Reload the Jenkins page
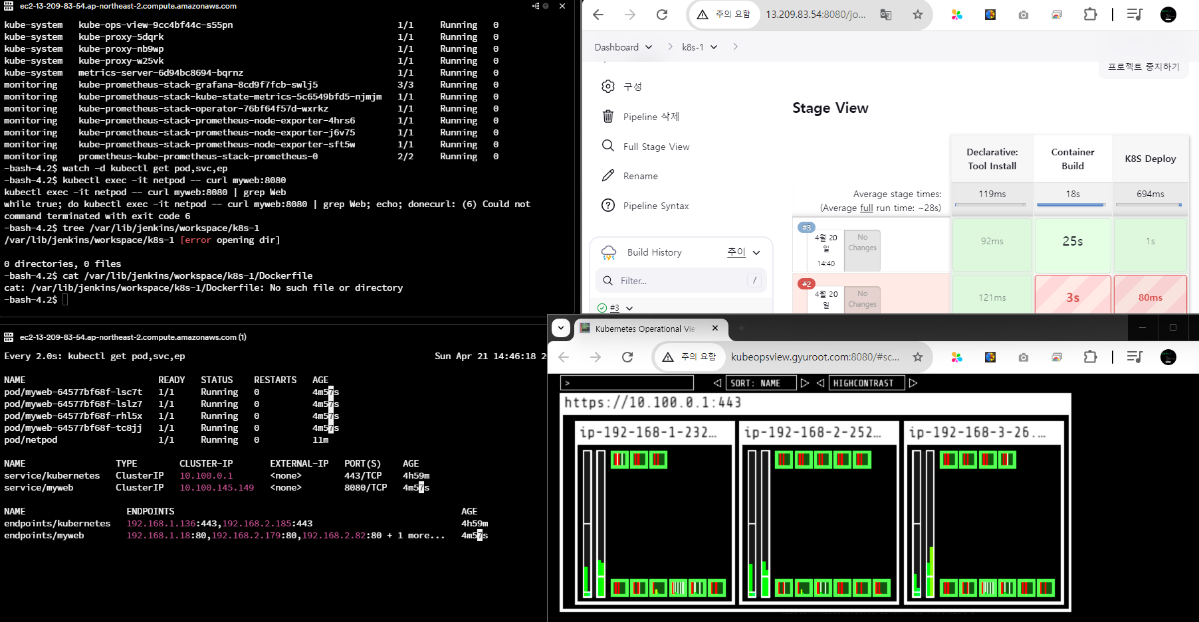1199x622 pixels. pyautogui.click(x=662, y=15)
